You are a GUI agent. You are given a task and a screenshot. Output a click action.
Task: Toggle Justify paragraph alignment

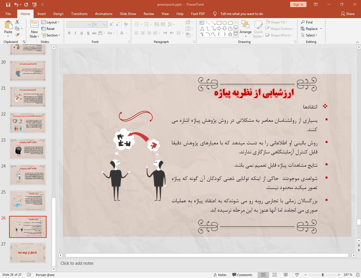155,33
